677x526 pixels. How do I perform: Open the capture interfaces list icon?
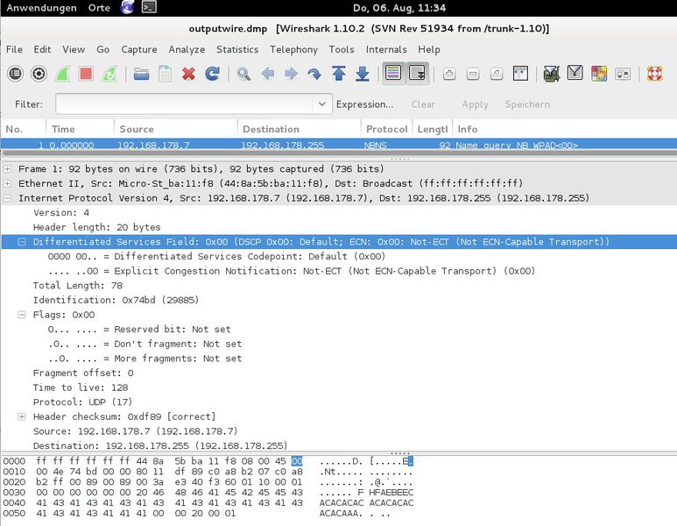16,74
